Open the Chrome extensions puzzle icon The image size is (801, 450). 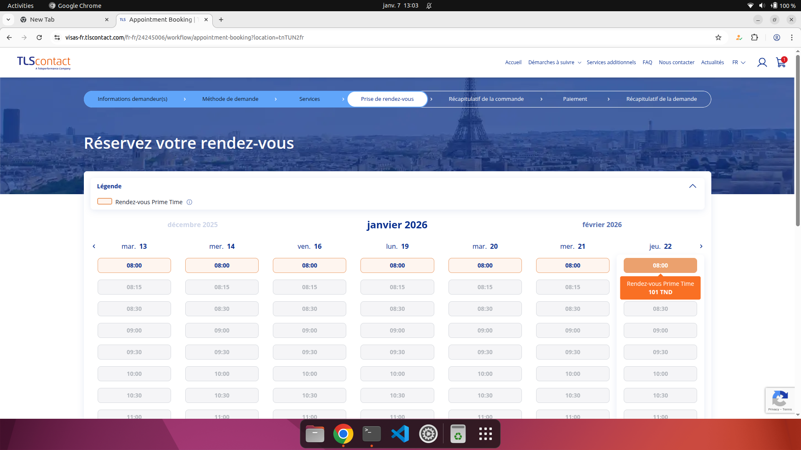(x=754, y=37)
